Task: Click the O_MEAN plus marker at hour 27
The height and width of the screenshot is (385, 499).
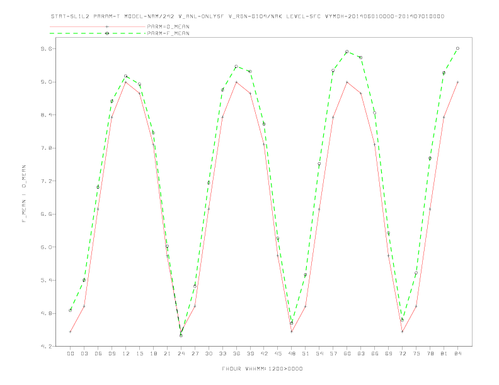Action: coord(195,306)
